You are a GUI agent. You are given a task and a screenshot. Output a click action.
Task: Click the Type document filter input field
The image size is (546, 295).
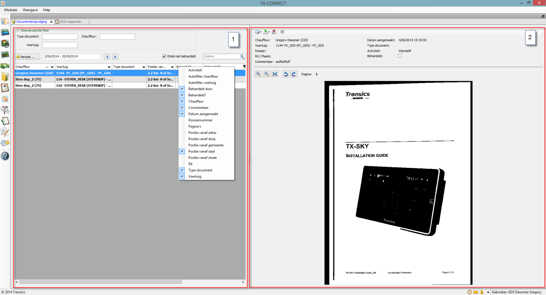click(60, 37)
